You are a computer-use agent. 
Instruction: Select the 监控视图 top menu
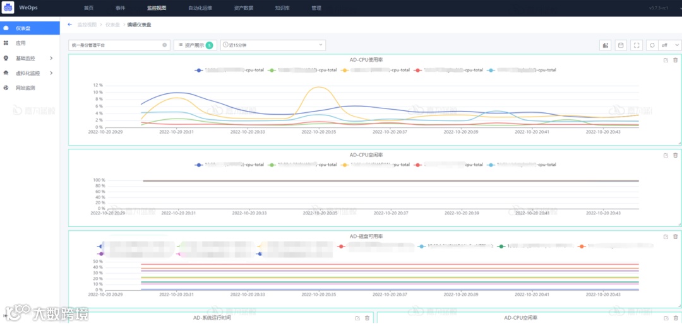157,8
